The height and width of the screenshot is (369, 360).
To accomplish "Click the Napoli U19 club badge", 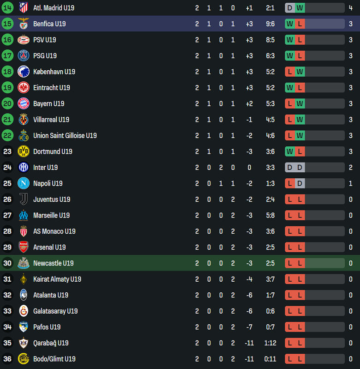I will click(23, 183).
